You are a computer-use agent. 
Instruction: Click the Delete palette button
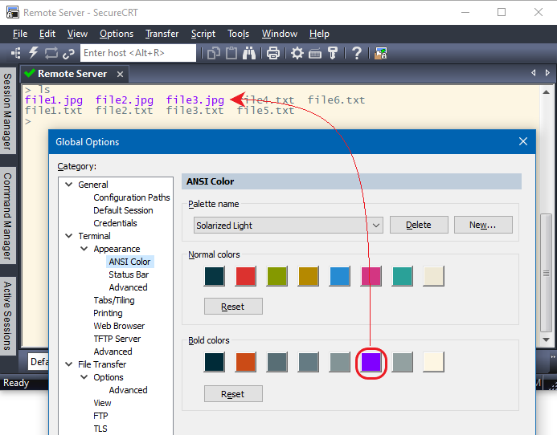point(419,225)
